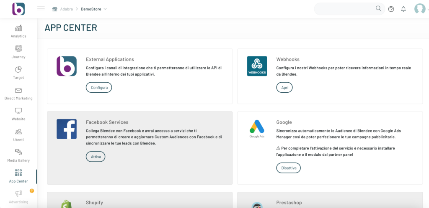
Task: Go to the Journey section
Action: coord(18,52)
